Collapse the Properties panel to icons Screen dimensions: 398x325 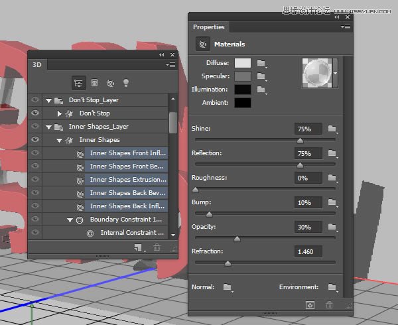(x=336, y=17)
